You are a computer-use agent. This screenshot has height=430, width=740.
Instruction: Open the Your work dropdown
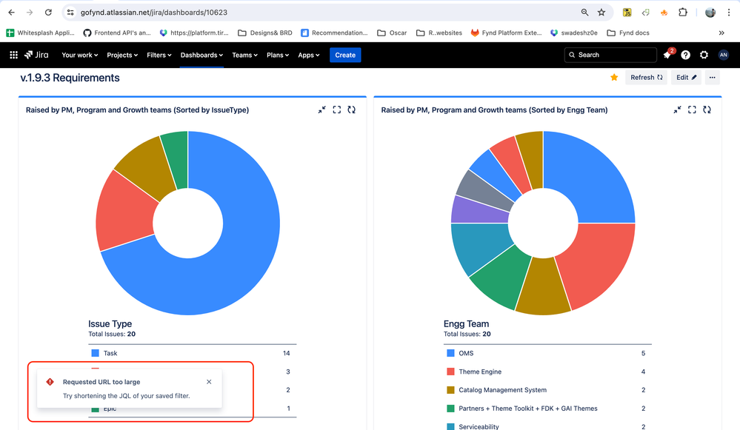[80, 55]
